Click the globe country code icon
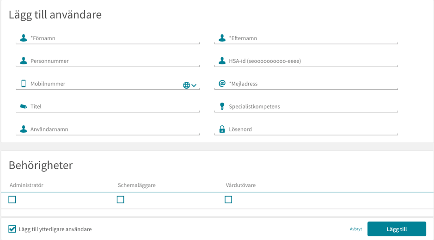Screen dimensions: 434x240 point(187,85)
